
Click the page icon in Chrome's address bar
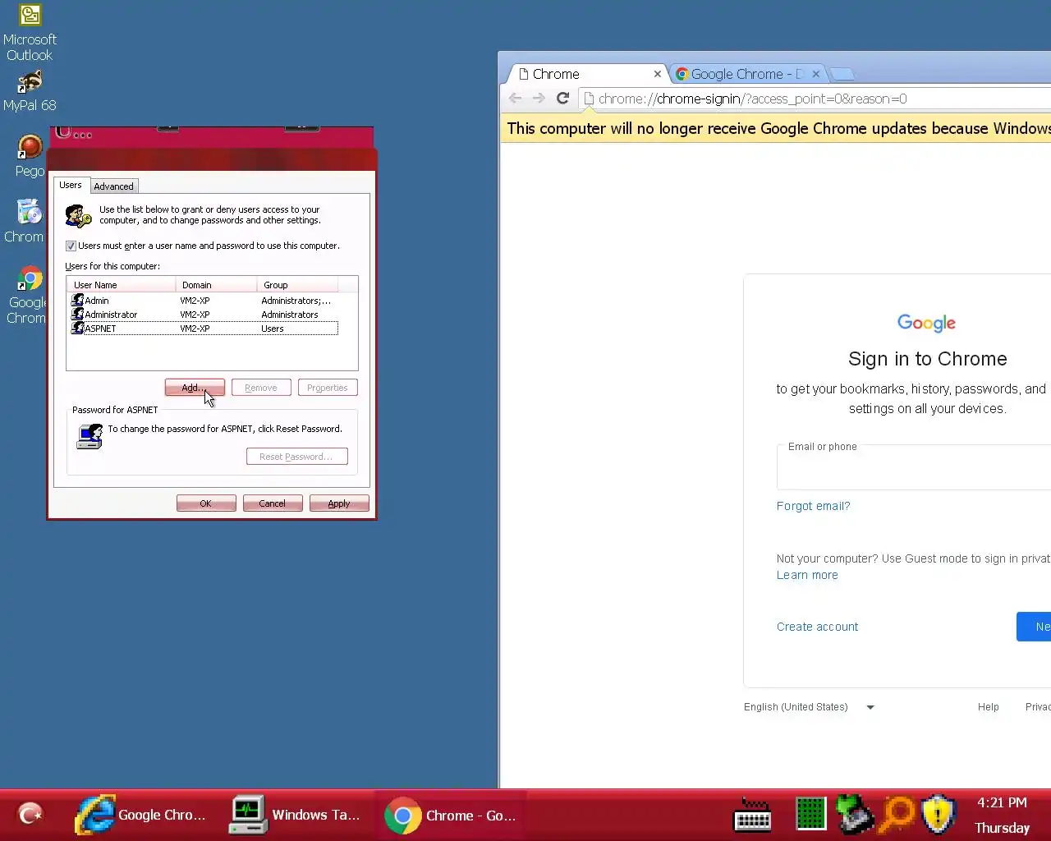[589, 99]
